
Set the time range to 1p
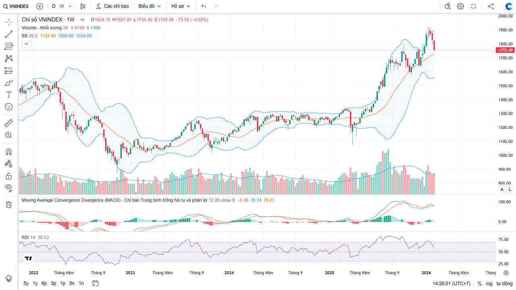pos(63,283)
